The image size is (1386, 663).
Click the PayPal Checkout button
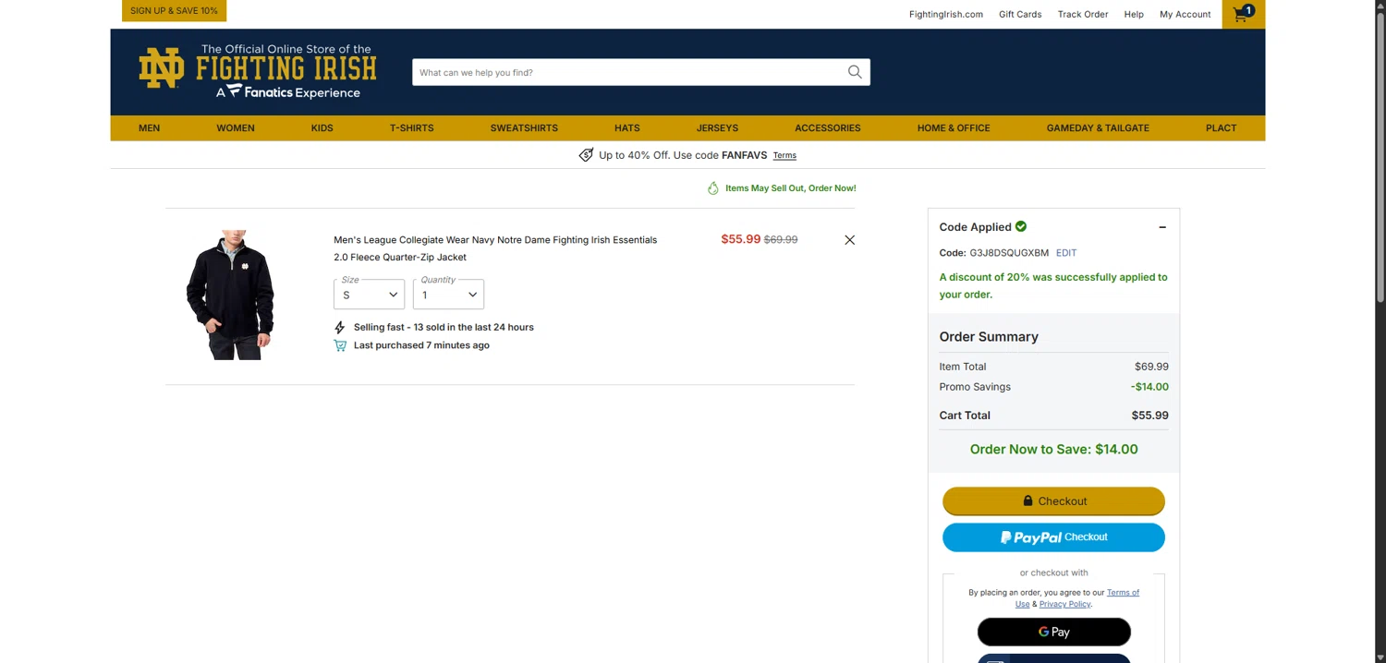[x=1053, y=537]
